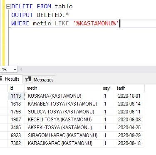
Task: Select date cell 2020-08-18
Action: tap(129, 143)
